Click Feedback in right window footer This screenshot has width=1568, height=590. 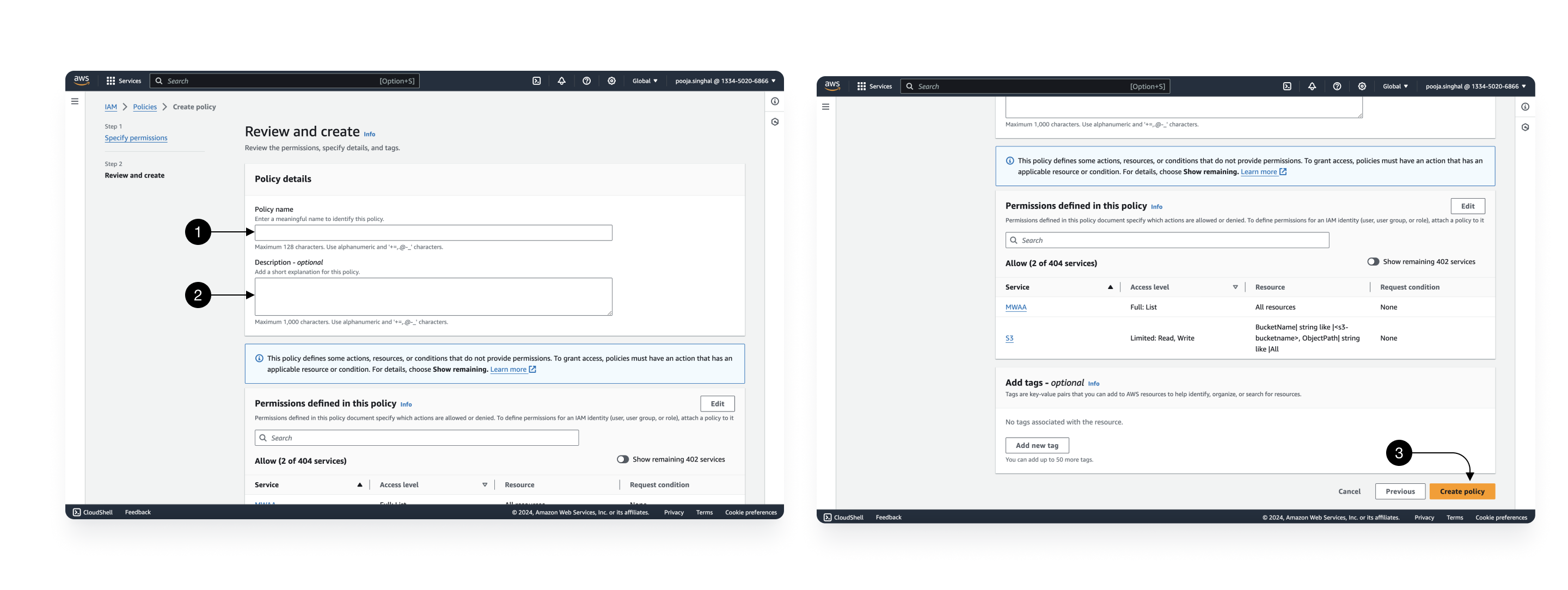coord(888,518)
